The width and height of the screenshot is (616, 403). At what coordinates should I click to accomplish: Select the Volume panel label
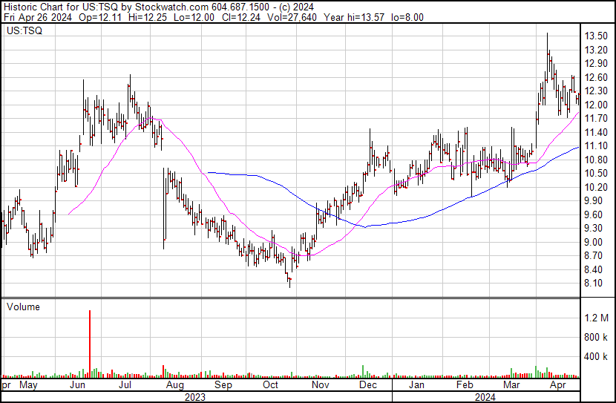coord(23,307)
